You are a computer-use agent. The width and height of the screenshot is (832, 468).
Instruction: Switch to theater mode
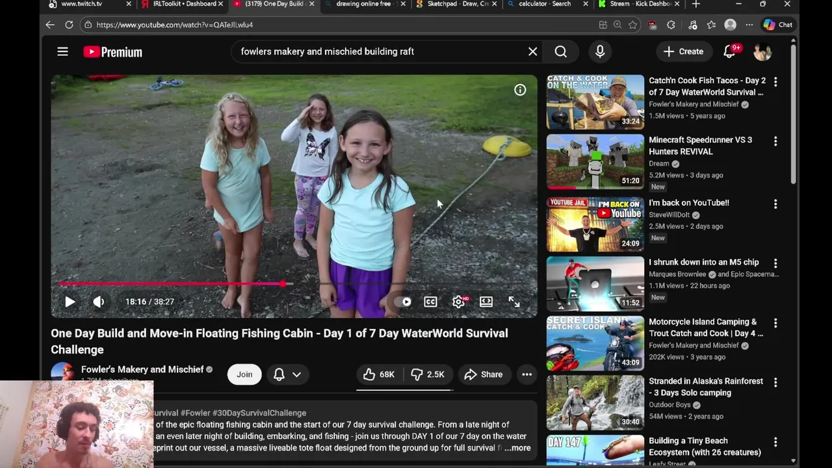tap(486, 302)
